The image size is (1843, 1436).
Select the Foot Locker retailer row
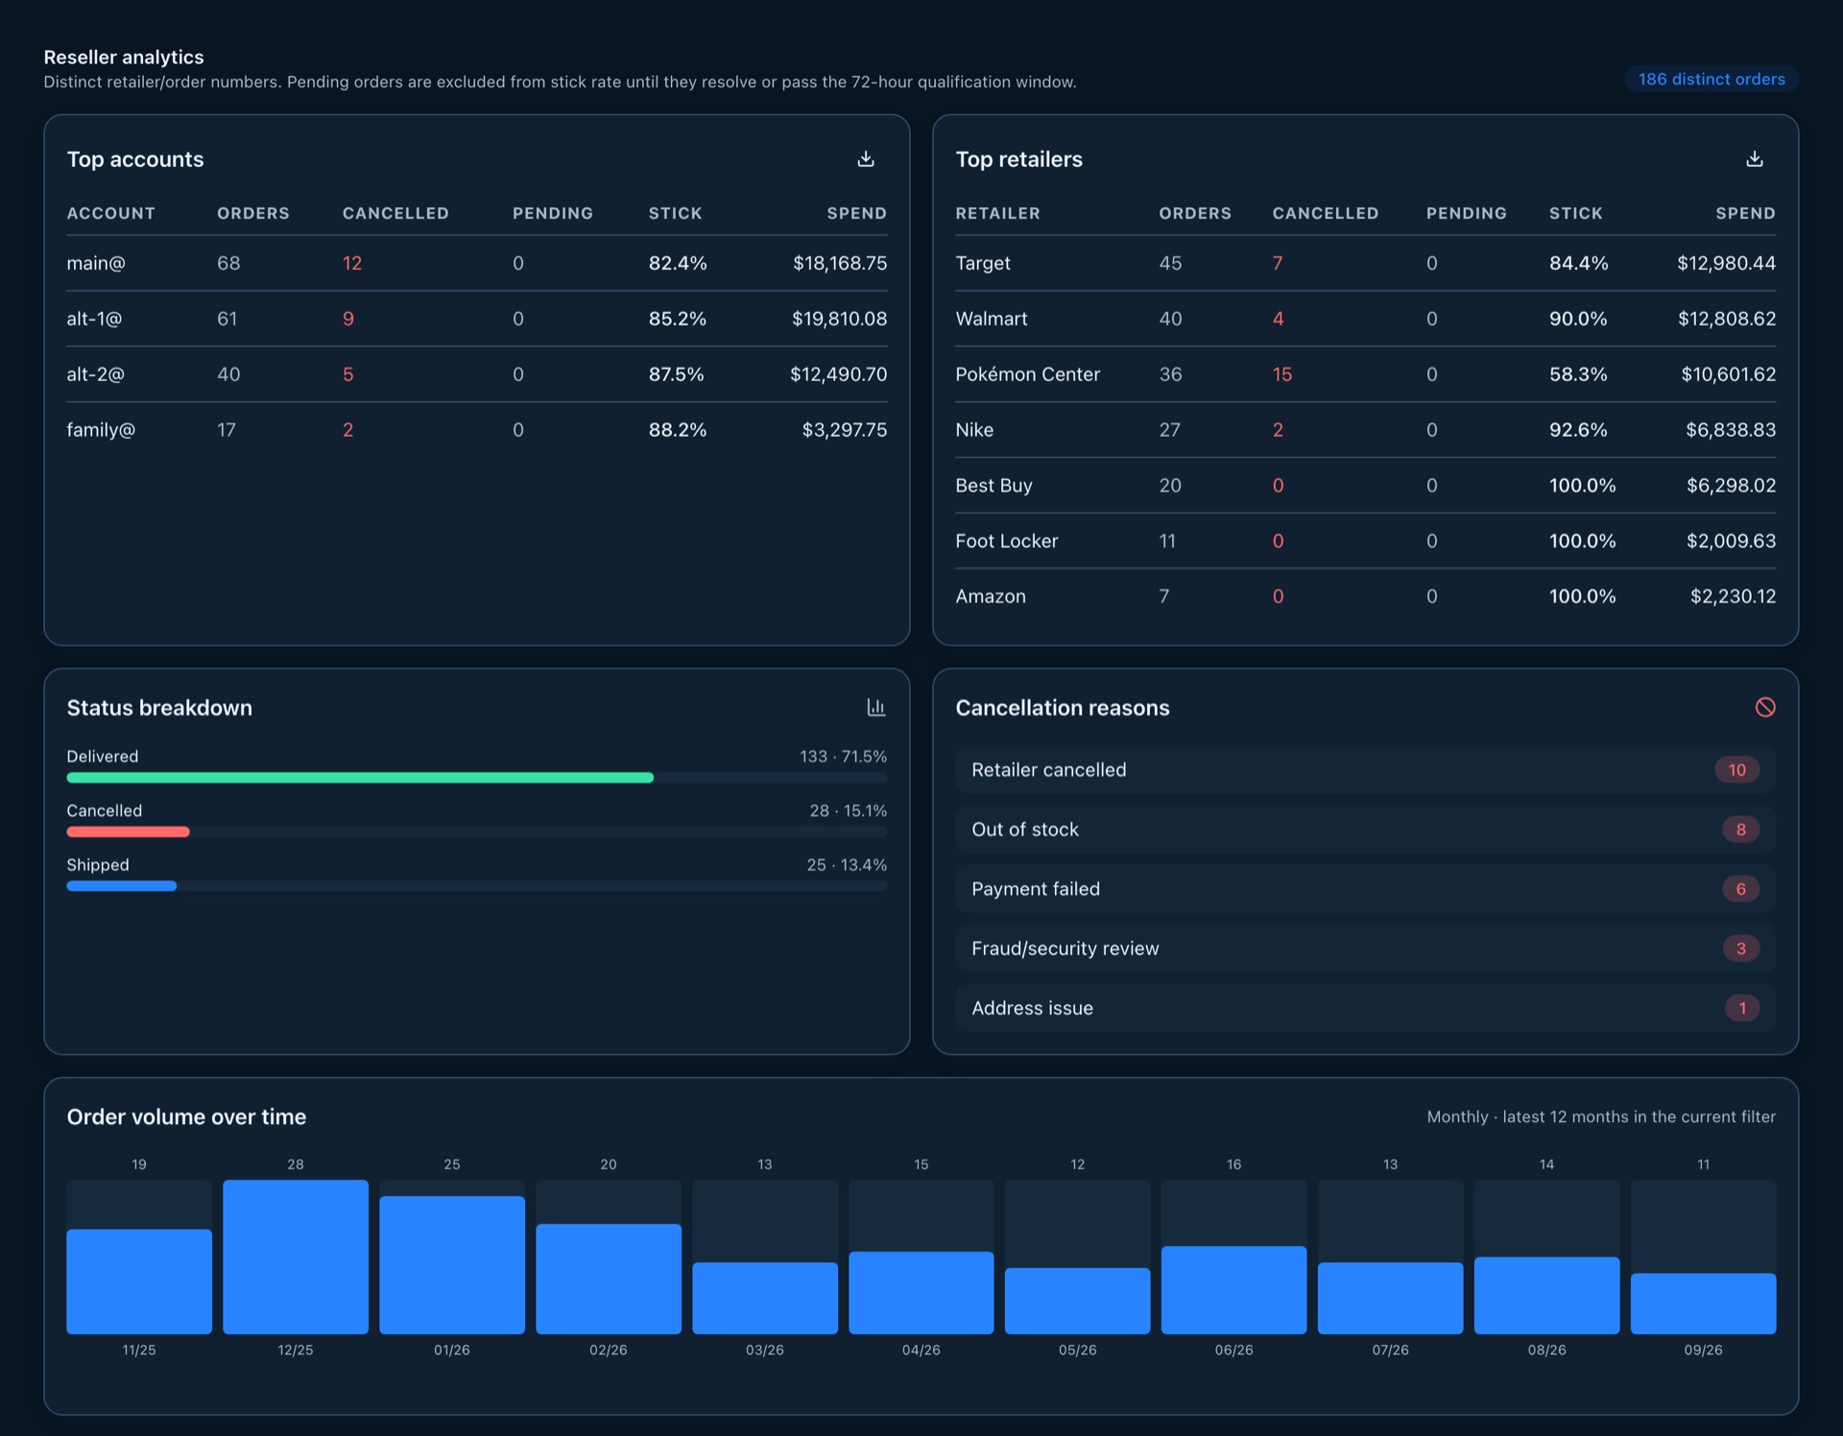1366,541
